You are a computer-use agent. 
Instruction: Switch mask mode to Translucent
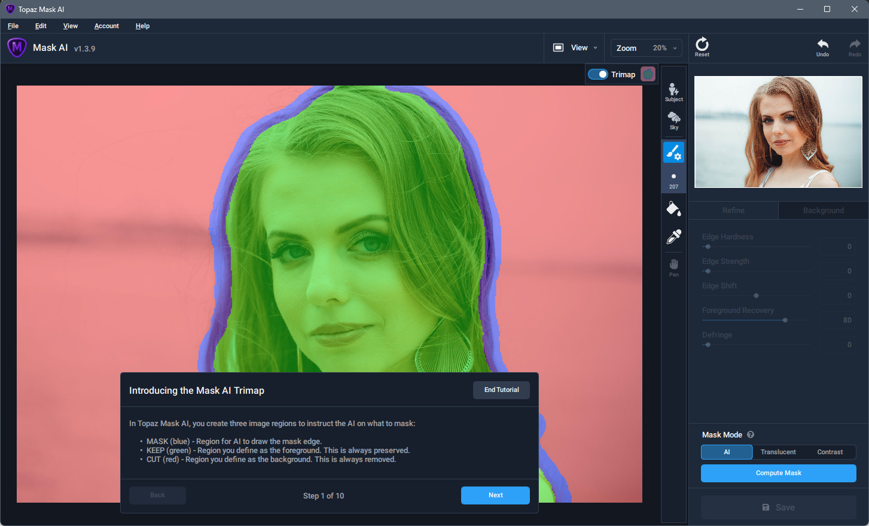pos(778,452)
